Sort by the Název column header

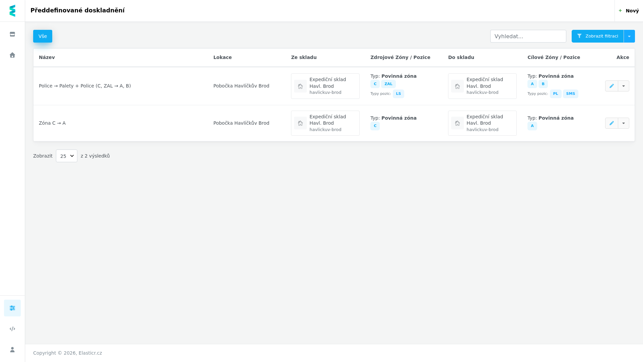[47, 57]
